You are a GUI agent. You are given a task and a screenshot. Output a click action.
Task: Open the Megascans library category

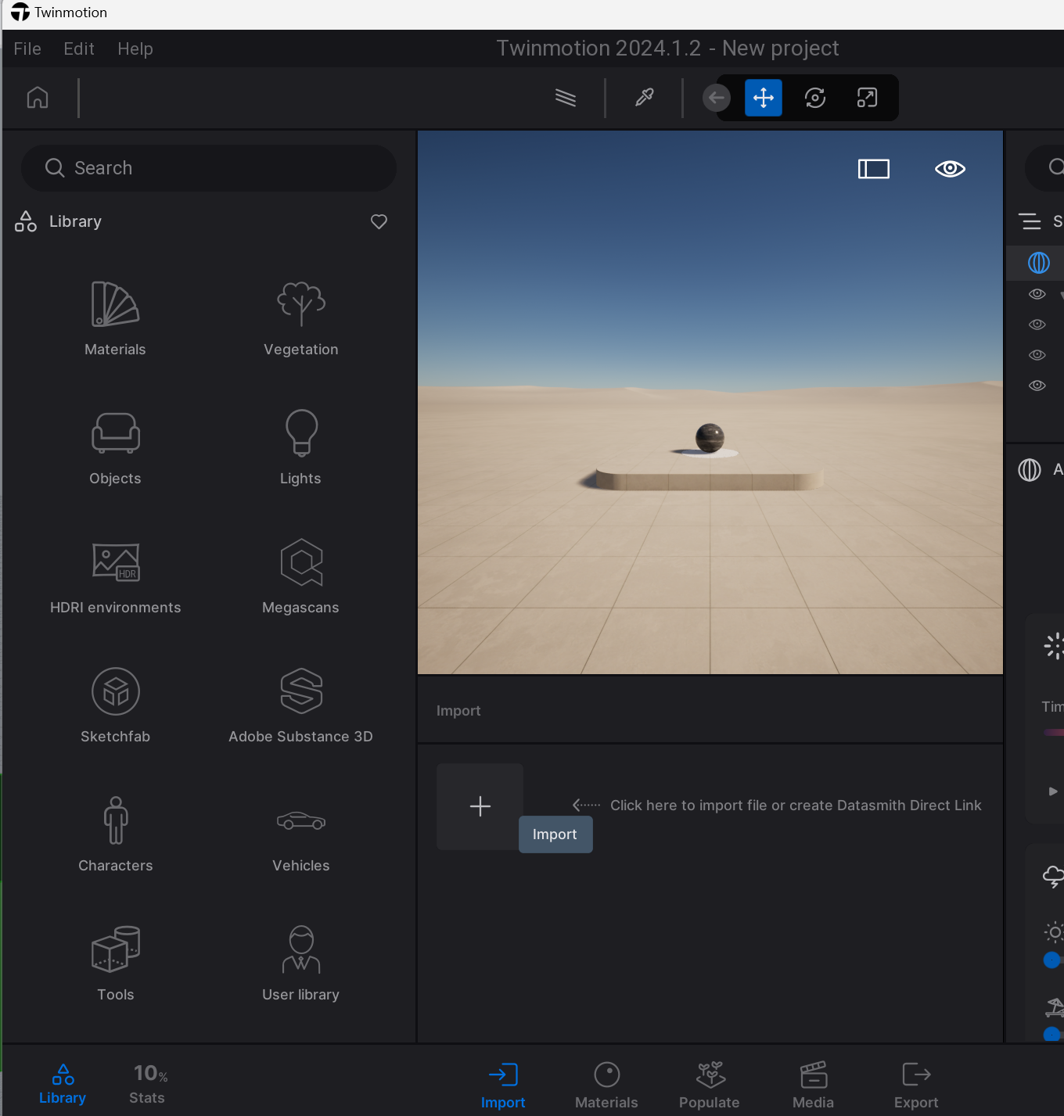point(300,576)
